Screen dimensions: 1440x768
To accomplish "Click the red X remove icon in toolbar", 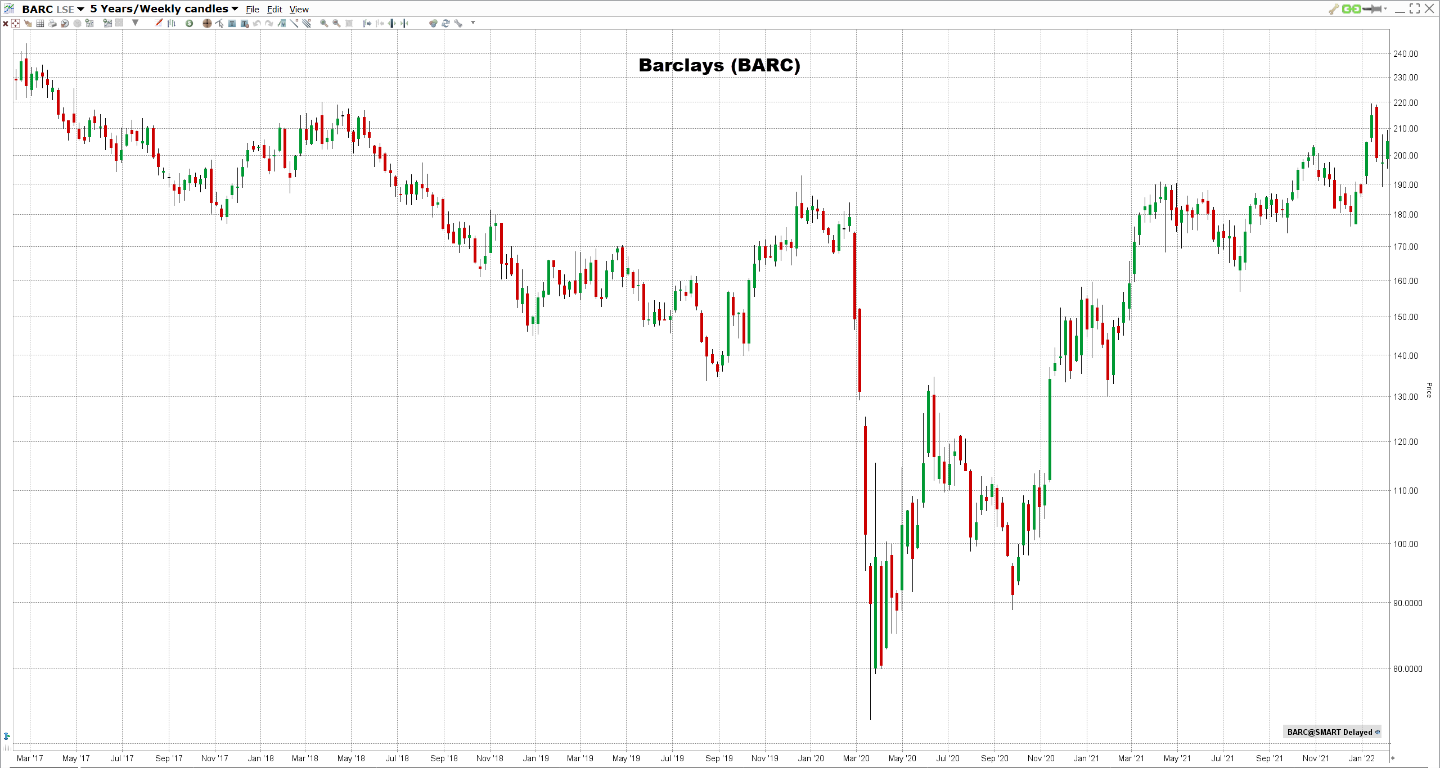I will point(6,24).
